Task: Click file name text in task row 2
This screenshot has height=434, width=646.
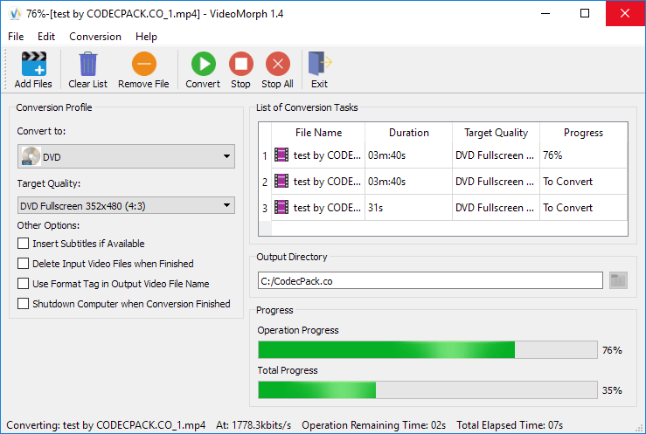Action: pos(327,182)
